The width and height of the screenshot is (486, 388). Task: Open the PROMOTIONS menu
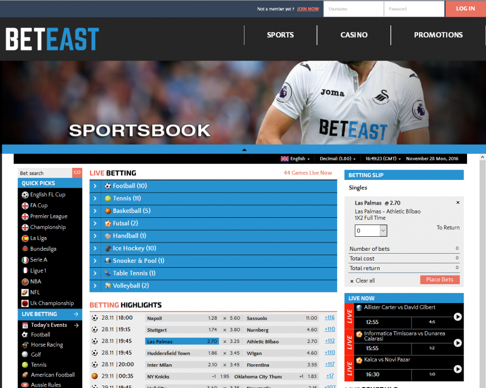click(x=438, y=35)
